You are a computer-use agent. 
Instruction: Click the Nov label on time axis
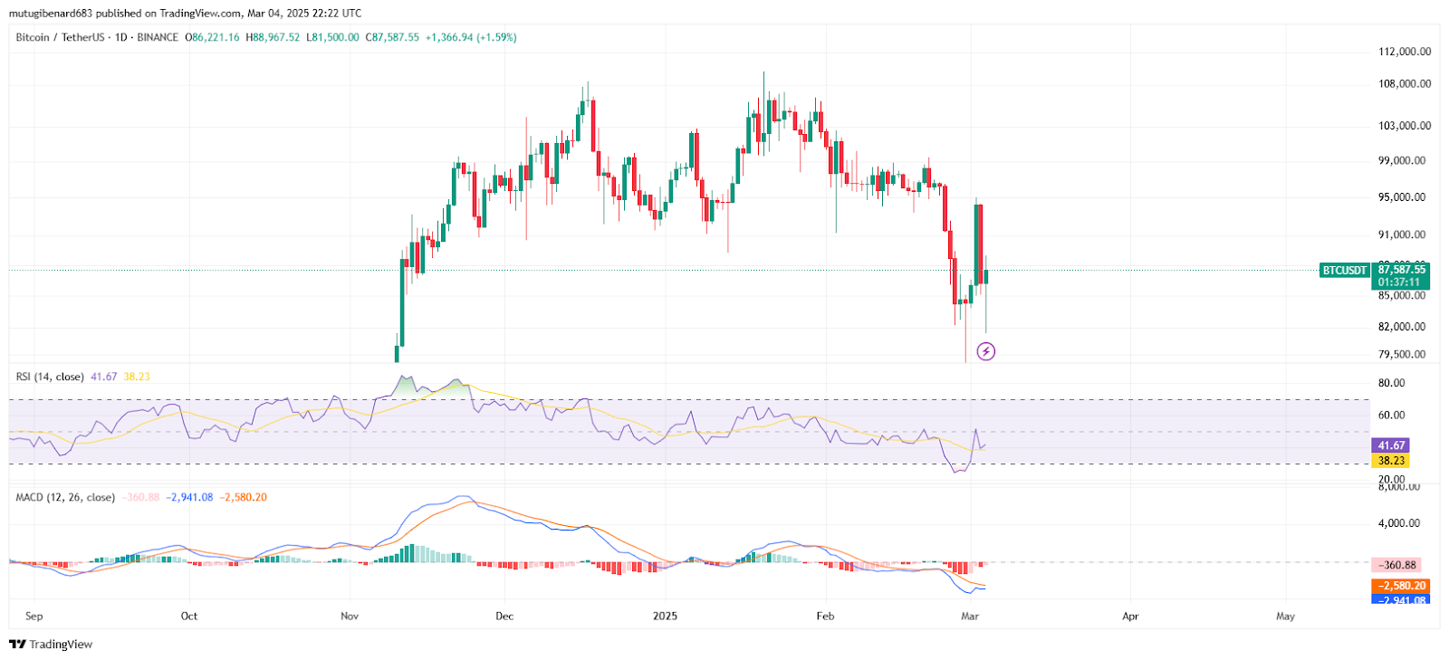pyautogui.click(x=350, y=617)
